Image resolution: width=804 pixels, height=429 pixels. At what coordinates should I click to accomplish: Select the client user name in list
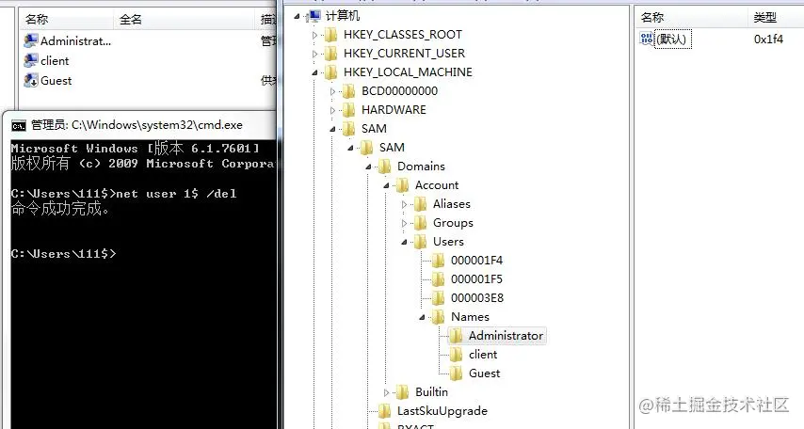click(x=55, y=61)
